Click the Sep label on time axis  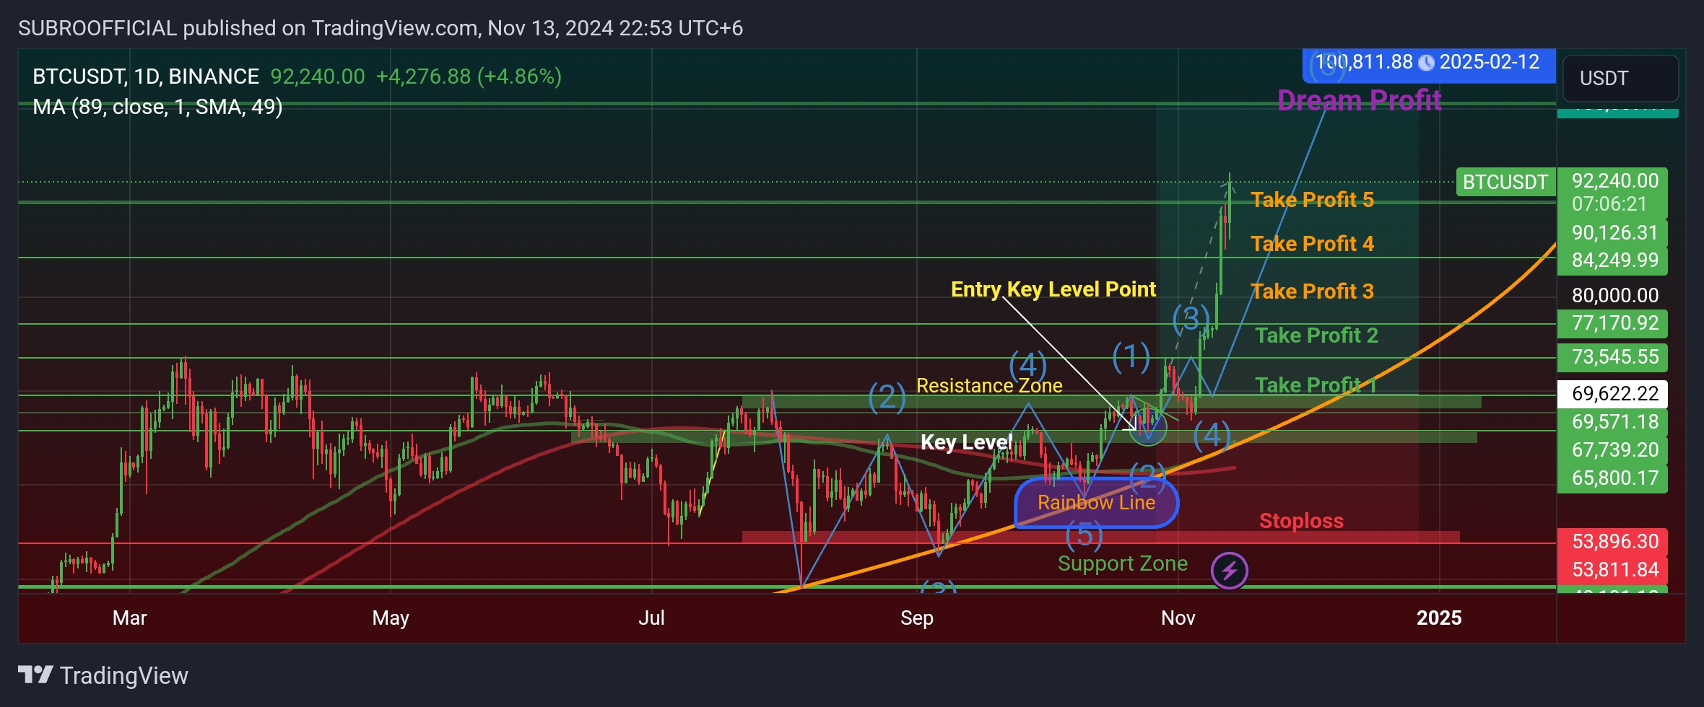(916, 618)
